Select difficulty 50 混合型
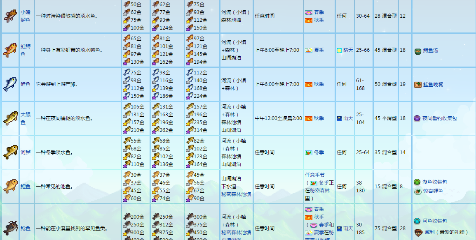 pos(385,84)
